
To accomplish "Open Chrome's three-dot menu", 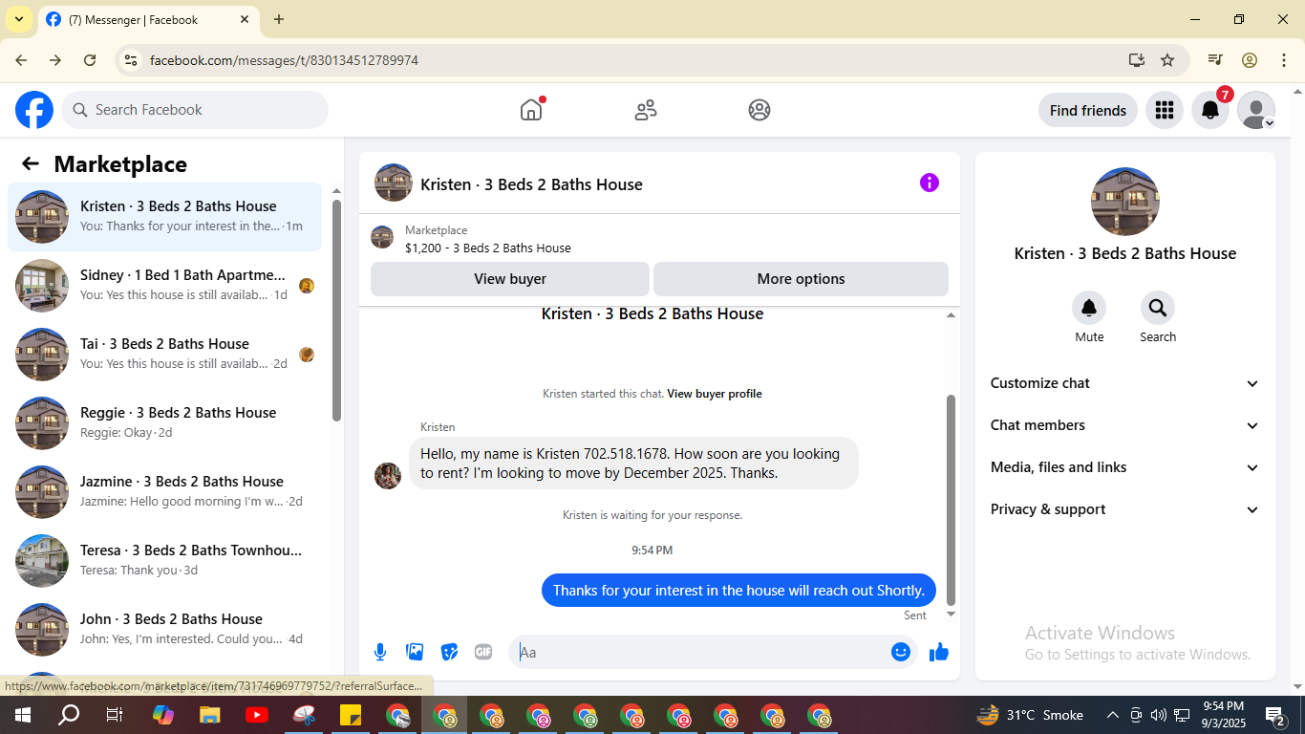I will point(1284,60).
